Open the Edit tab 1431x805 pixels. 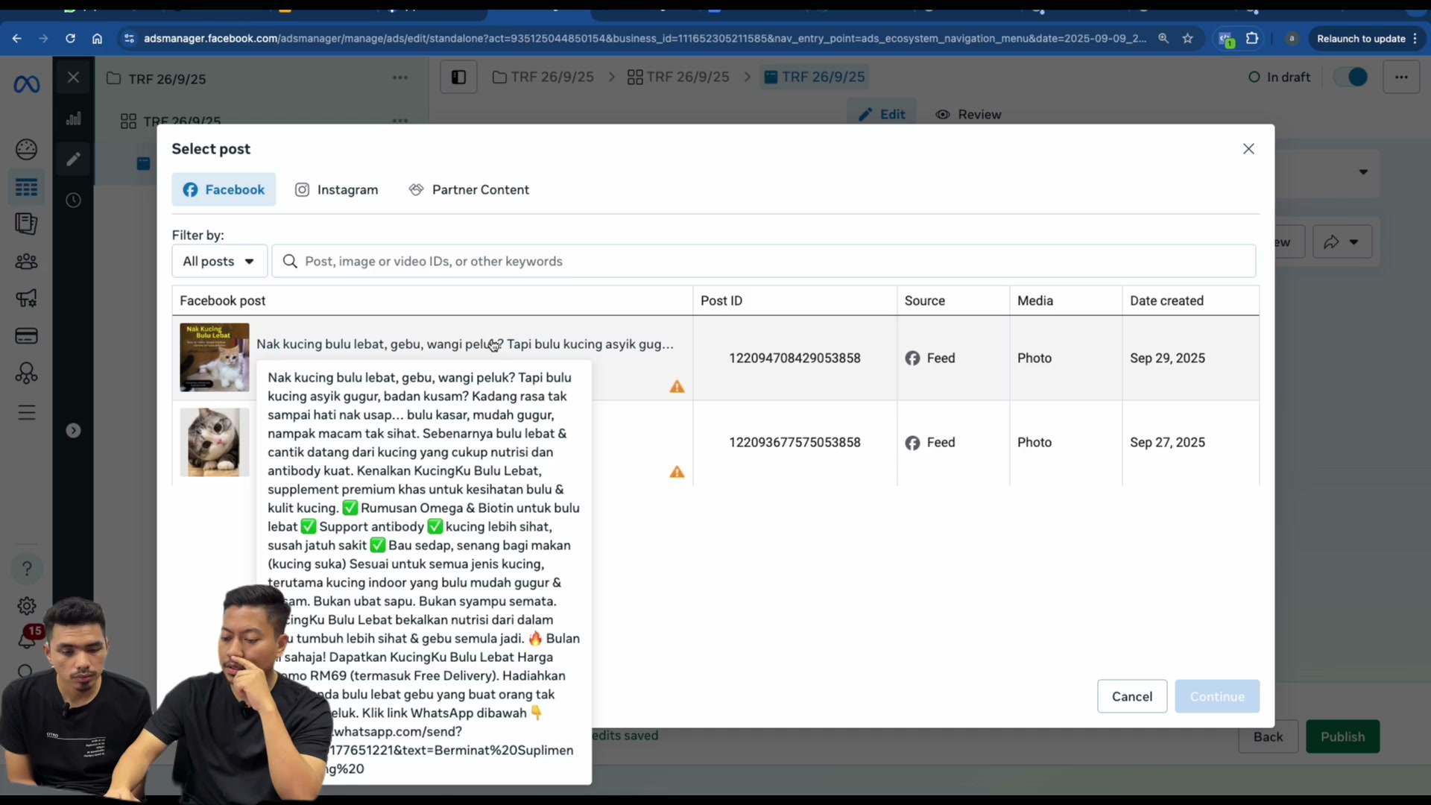click(x=882, y=114)
